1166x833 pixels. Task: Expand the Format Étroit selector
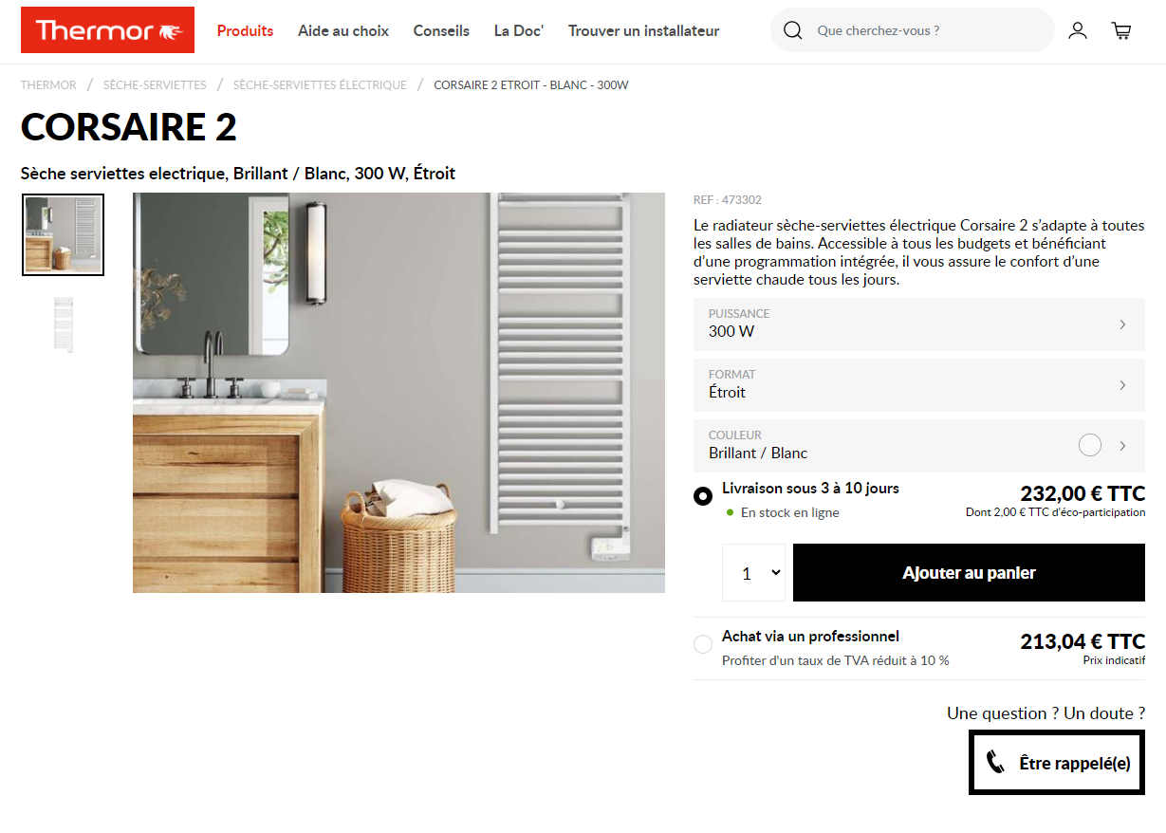pos(919,384)
